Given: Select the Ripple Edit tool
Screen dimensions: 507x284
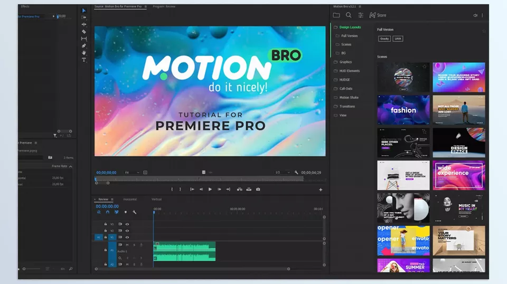Looking at the screenshot, I should pyautogui.click(x=84, y=24).
